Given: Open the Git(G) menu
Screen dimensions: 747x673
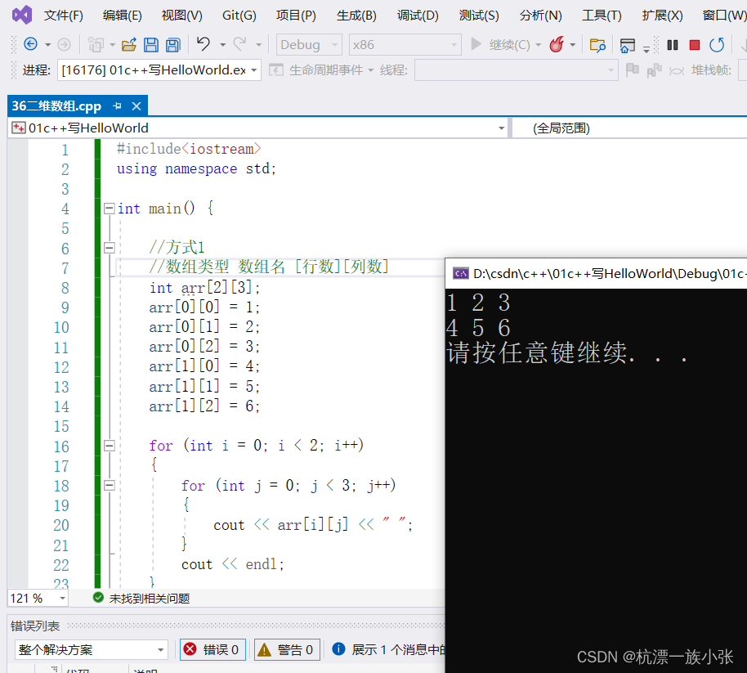Looking at the screenshot, I should coord(239,16).
